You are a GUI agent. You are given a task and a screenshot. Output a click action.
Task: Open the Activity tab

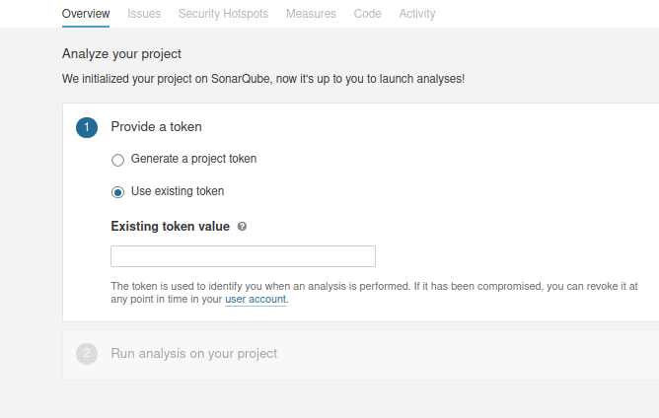click(x=417, y=14)
